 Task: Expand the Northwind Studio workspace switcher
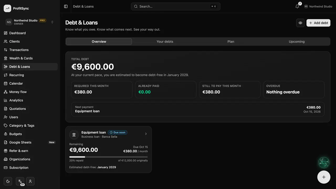[x=30, y=22]
